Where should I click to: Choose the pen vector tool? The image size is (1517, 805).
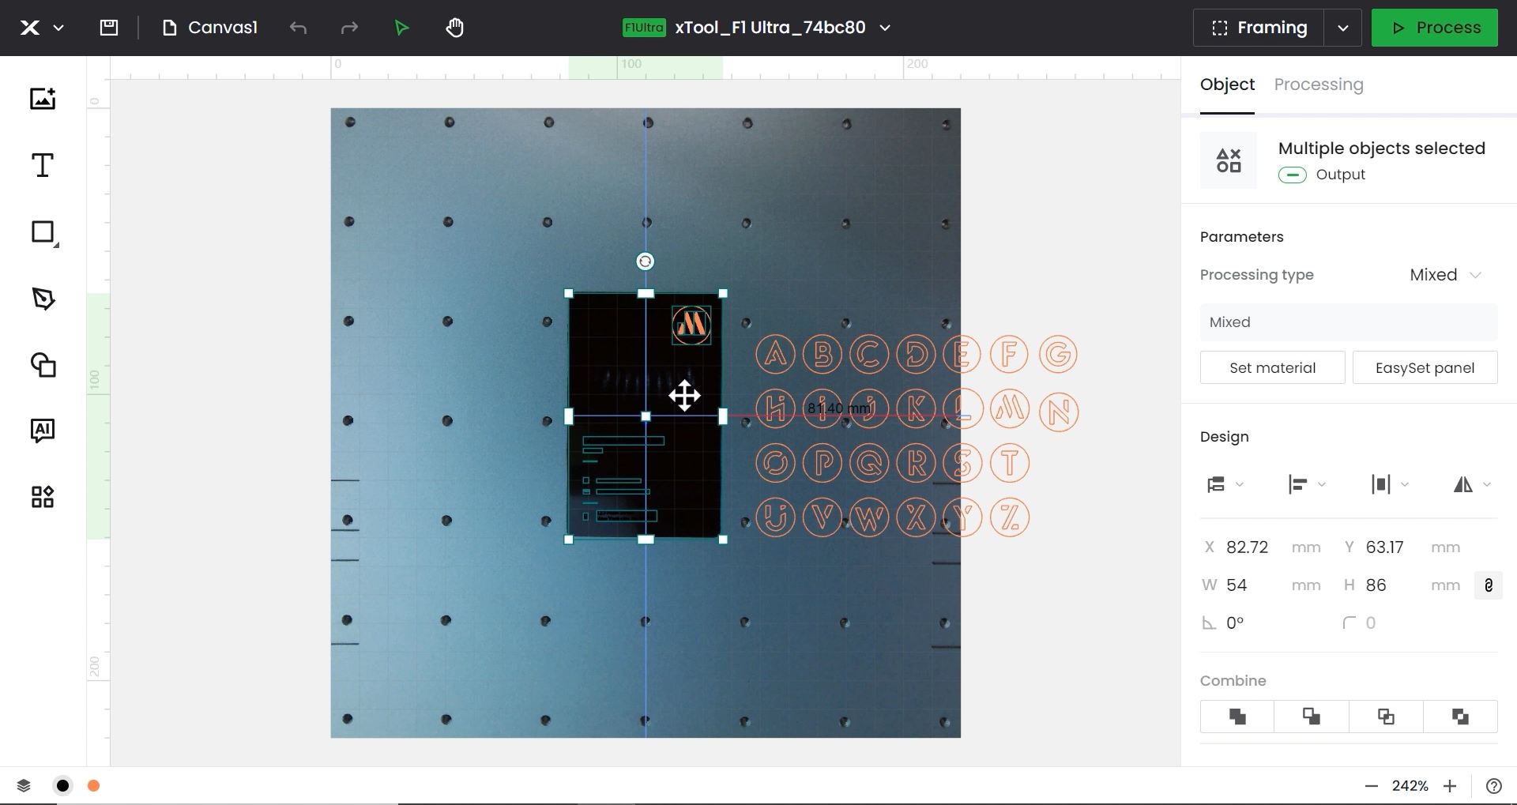[43, 299]
